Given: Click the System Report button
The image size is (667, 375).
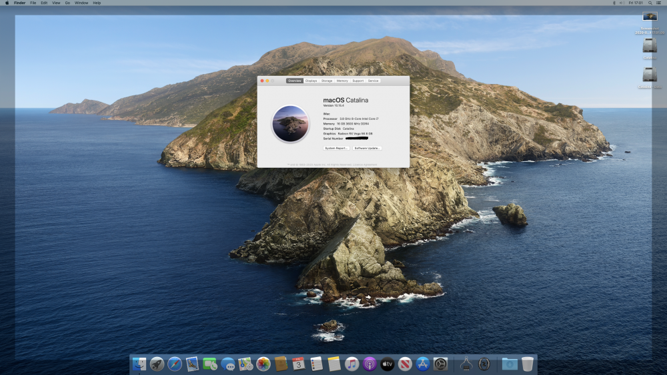Looking at the screenshot, I should coord(336,149).
